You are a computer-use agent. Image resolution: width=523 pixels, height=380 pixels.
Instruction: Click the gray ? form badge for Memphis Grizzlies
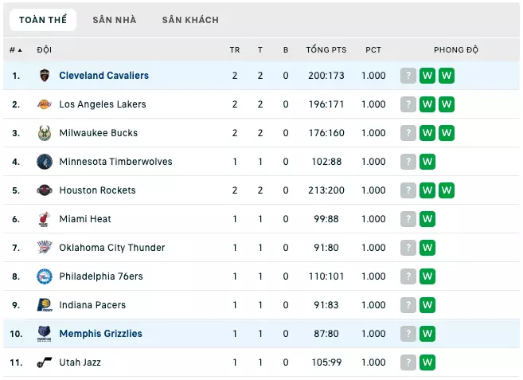(408, 334)
